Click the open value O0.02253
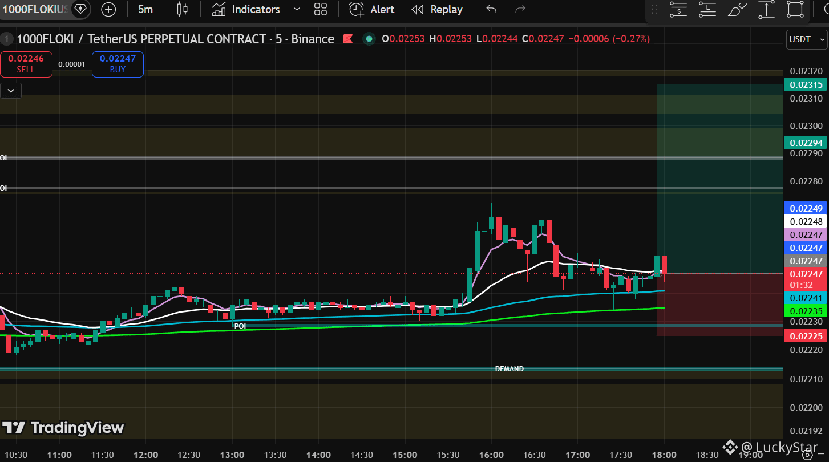This screenshot has height=462, width=829. pos(404,39)
